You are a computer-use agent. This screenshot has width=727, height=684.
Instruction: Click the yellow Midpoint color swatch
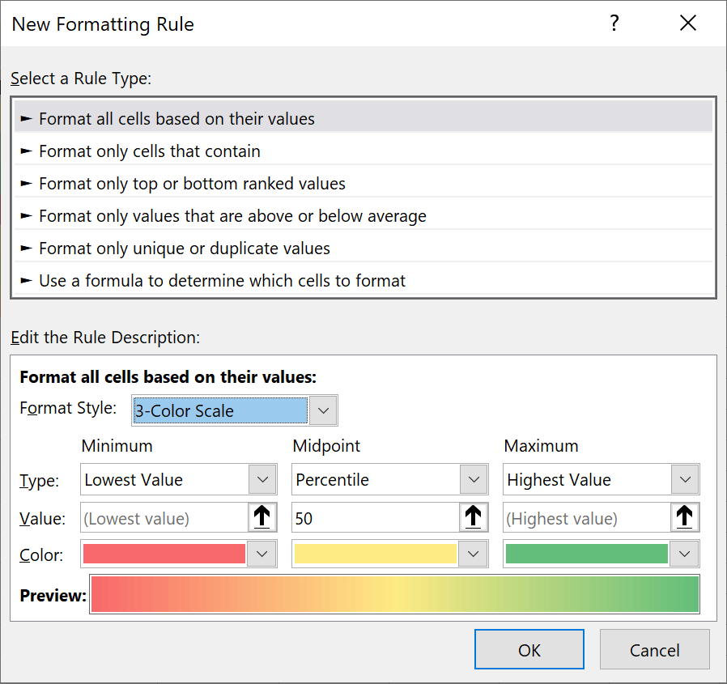pyautogui.click(x=372, y=554)
